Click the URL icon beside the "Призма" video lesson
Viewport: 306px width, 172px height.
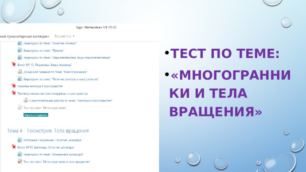point(20,50)
